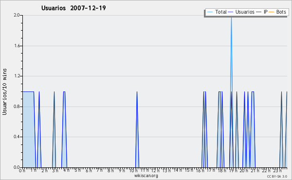
Task: Click the 0.4 y-axis value
Action: (x=17, y=137)
